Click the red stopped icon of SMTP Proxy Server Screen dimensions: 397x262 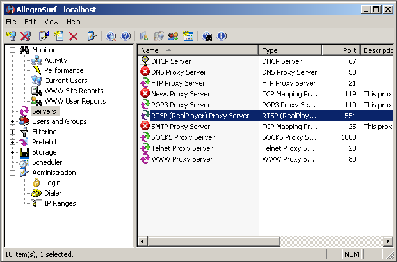point(145,126)
